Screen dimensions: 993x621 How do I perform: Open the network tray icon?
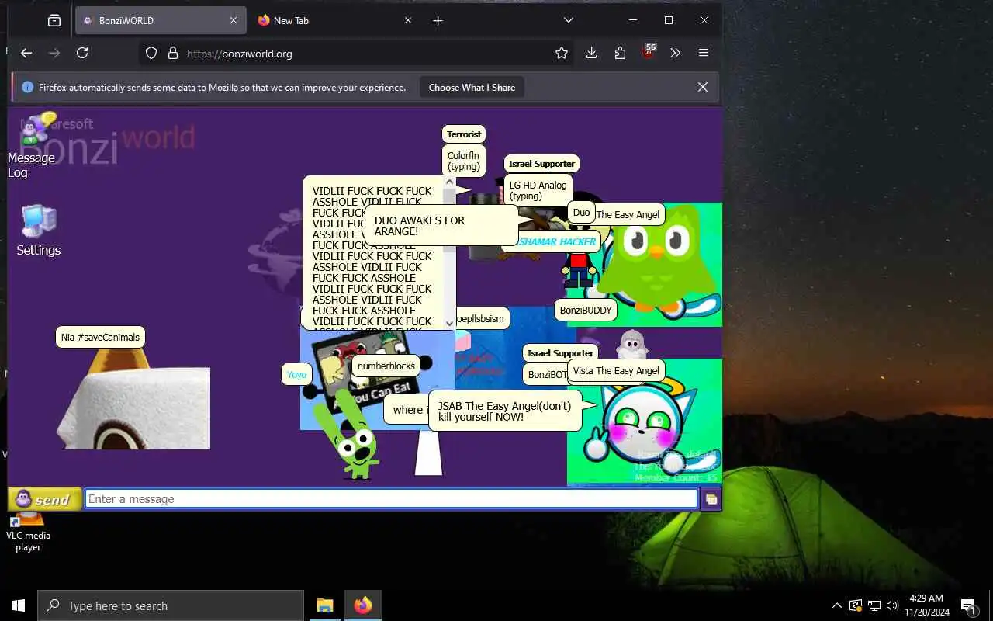pyautogui.click(x=874, y=605)
